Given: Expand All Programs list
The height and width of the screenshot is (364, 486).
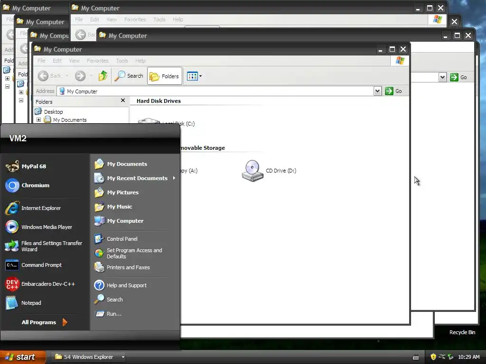Looking at the screenshot, I should 44,322.
